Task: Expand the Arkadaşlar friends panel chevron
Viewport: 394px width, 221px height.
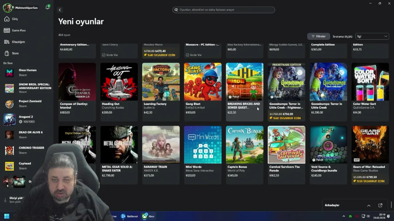Action: (x=368, y=205)
